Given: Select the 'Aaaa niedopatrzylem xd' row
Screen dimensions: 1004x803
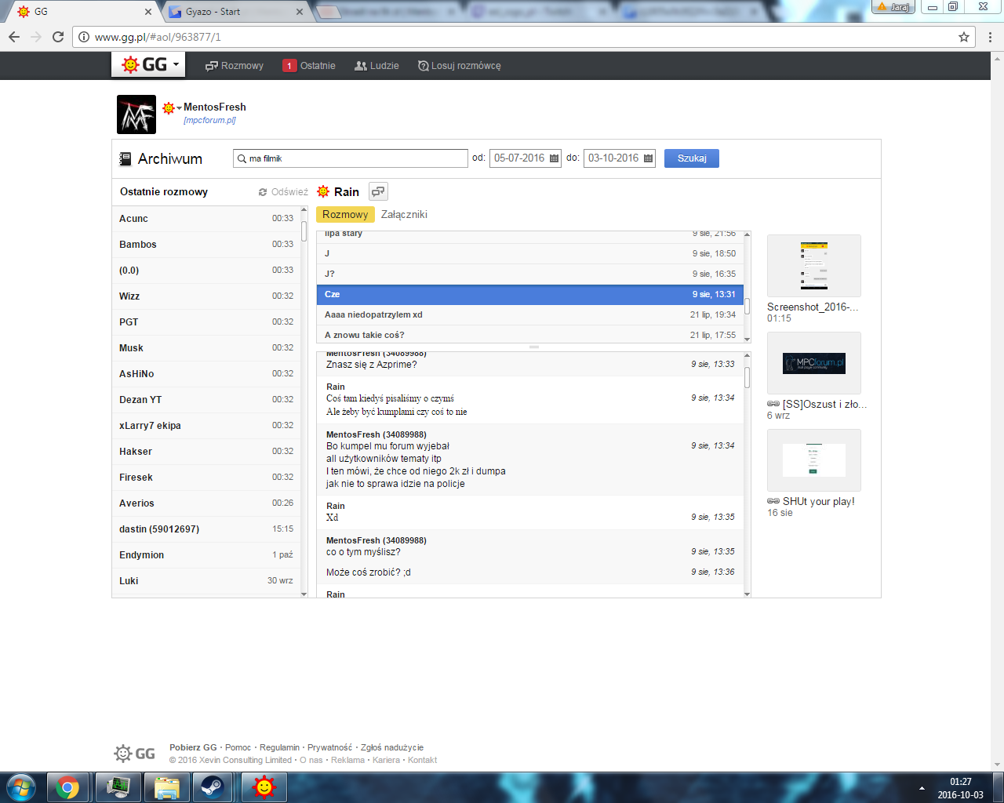Looking at the screenshot, I should click(530, 315).
